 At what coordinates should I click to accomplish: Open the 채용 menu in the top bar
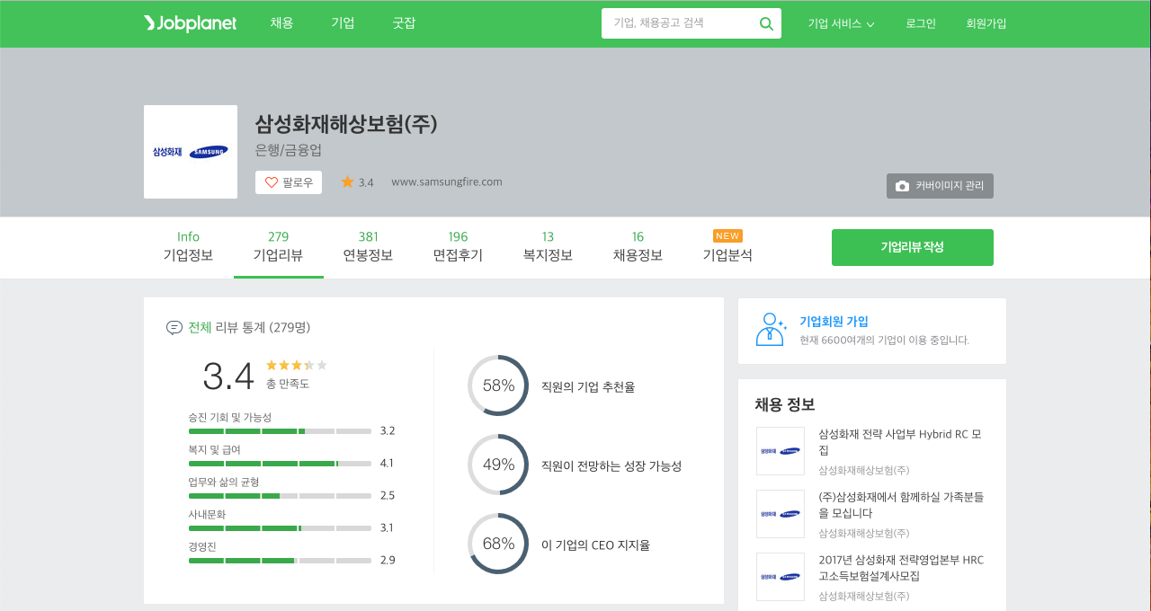coord(281,23)
